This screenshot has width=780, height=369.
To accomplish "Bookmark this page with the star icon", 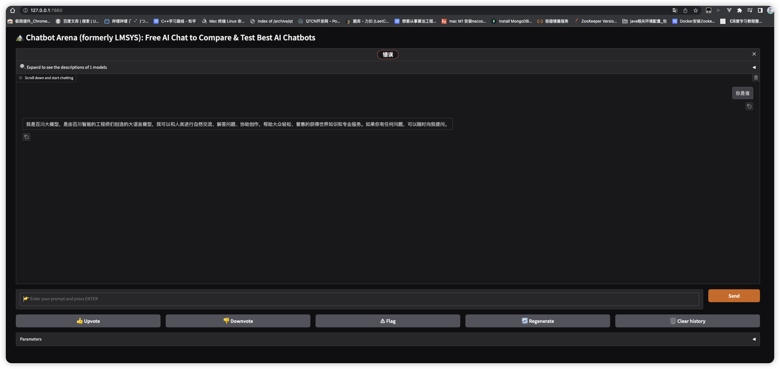I will 696,10.
